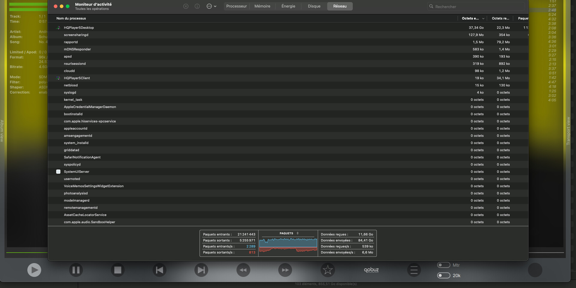Click the HQPlayer5Client app icon in list
The width and height of the screenshot is (576, 288).
58,78
